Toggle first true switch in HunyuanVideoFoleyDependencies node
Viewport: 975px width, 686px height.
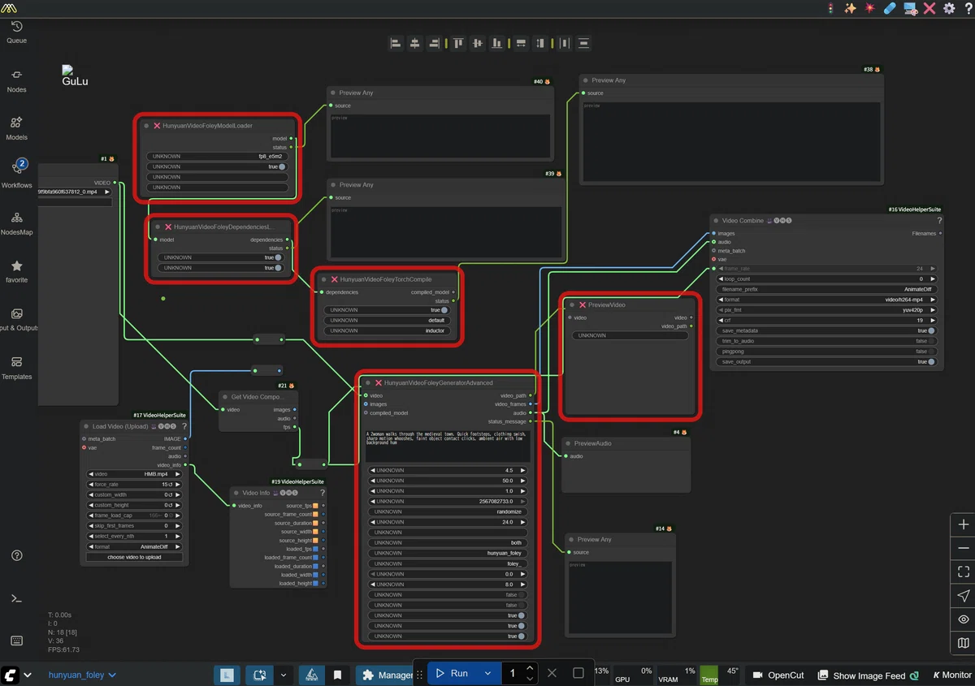(277, 257)
